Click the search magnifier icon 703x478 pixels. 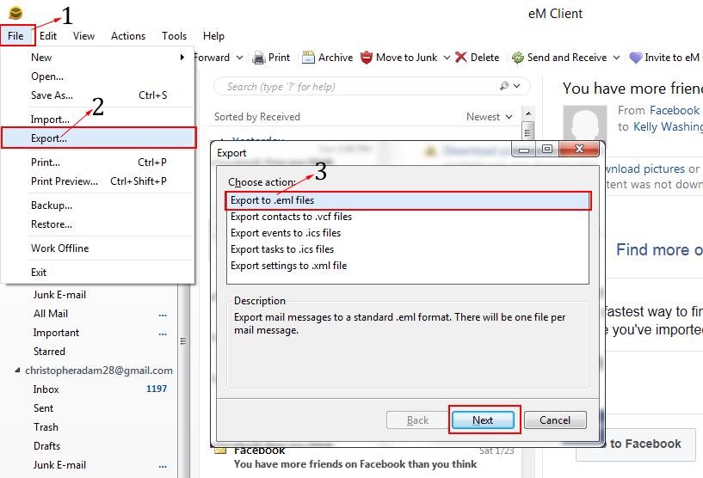(504, 86)
